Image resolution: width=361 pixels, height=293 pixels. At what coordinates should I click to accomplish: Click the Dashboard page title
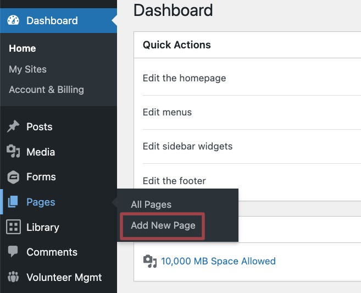(x=173, y=10)
